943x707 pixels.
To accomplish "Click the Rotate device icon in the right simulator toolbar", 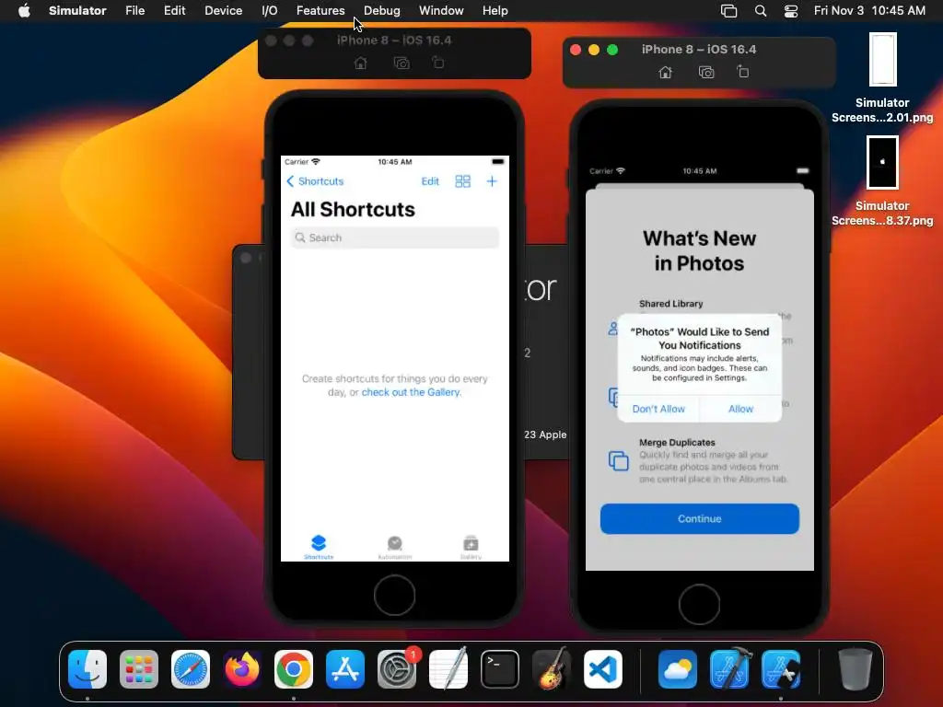I will pyautogui.click(x=743, y=72).
